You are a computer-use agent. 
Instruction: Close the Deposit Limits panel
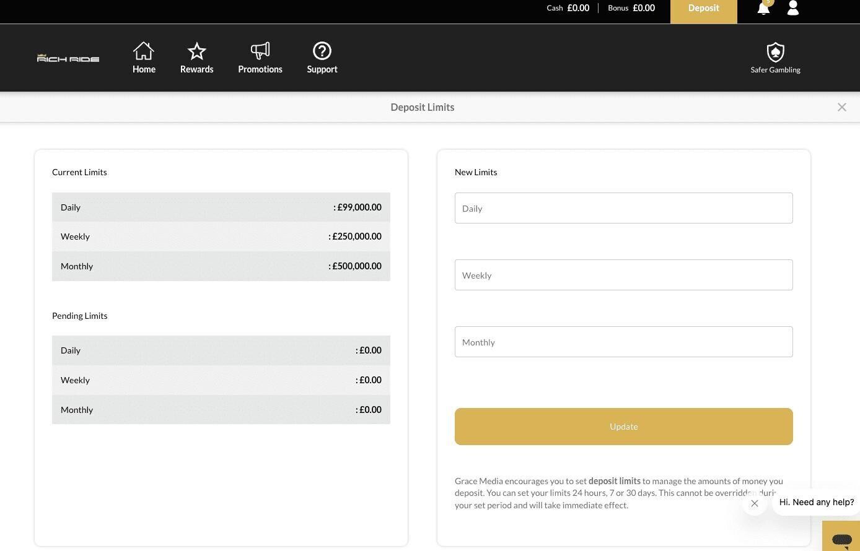[x=841, y=107]
